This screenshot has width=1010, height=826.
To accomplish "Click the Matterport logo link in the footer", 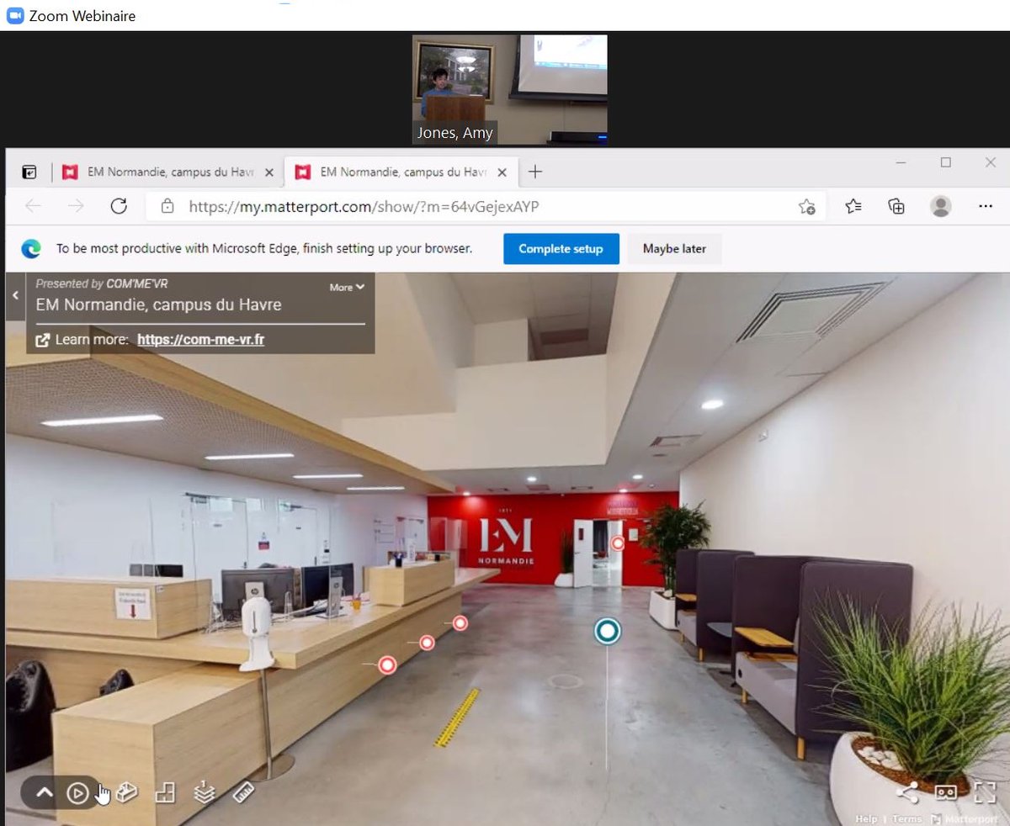I will tap(965, 818).
